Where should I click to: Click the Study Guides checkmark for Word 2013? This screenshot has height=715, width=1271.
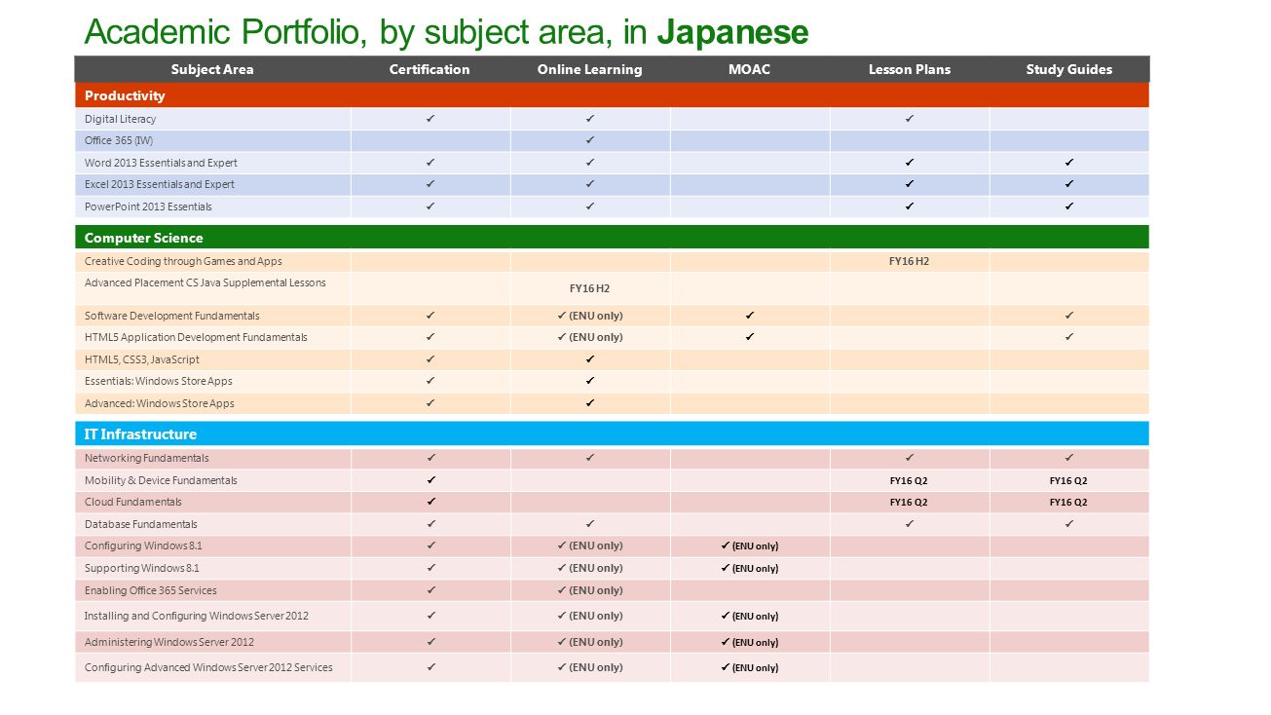pyautogui.click(x=1069, y=163)
